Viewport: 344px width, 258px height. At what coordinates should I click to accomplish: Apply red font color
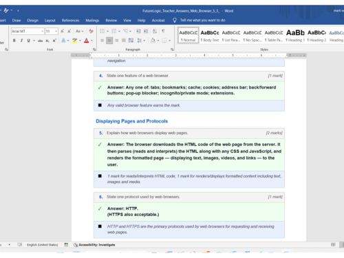[x=87, y=41]
